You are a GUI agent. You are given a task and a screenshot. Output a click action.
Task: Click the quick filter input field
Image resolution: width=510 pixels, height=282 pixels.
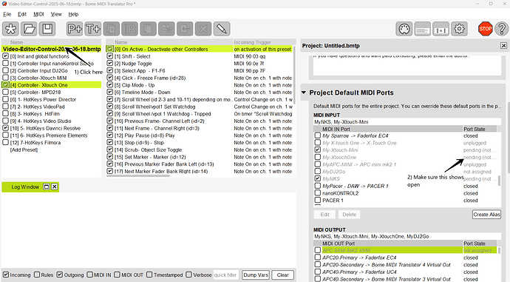225,275
